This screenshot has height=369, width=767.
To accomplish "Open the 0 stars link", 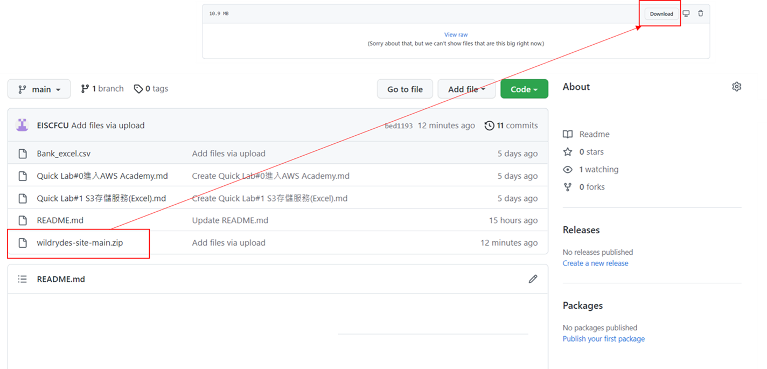I will tap(583, 152).
